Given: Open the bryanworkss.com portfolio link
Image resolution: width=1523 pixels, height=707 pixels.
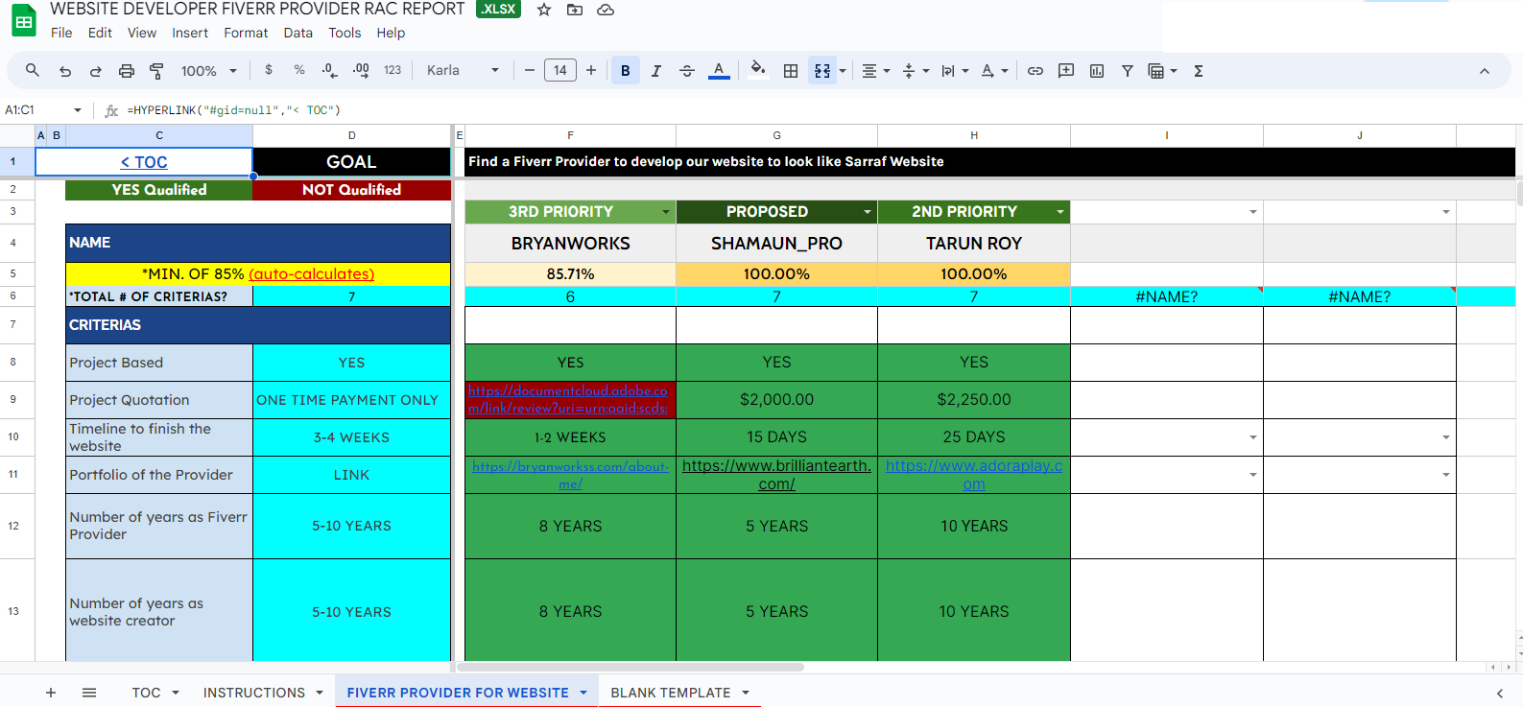Looking at the screenshot, I should pyautogui.click(x=570, y=475).
